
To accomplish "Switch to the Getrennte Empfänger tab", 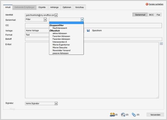I will pos(24,7).
